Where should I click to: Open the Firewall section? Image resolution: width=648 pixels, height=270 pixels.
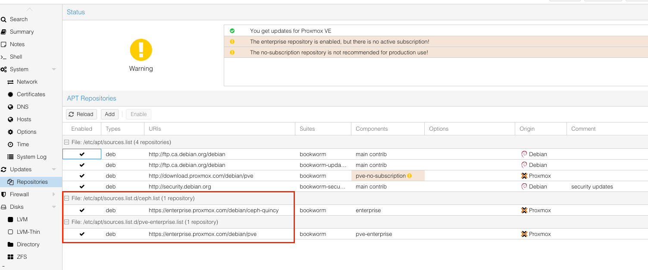pos(19,194)
